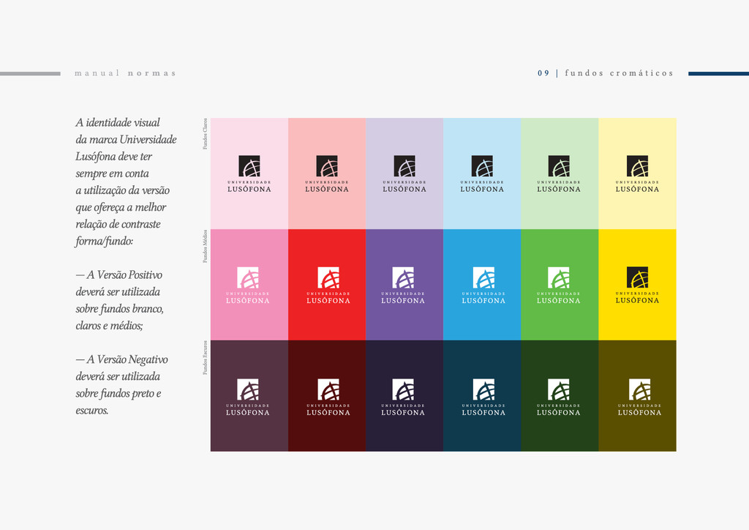Click the Lusófona emblem on the lavender background
This screenshot has width=749, height=530.
[404, 166]
